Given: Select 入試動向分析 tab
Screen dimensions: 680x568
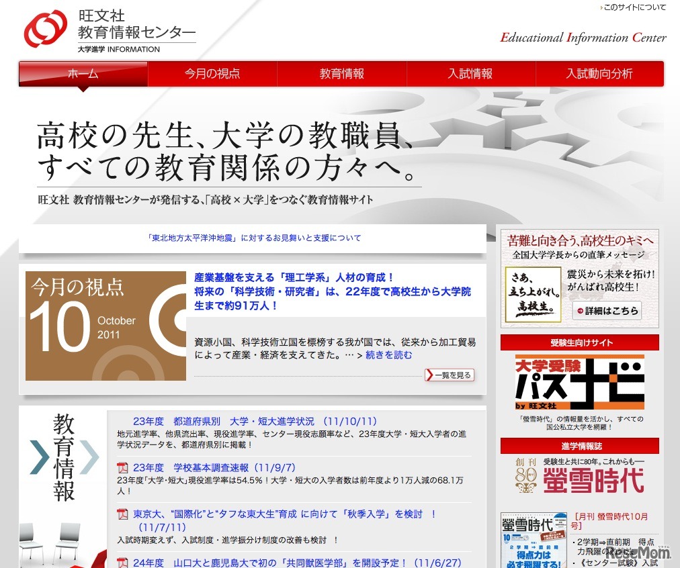Looking at the screenshot, I should 599,74.
